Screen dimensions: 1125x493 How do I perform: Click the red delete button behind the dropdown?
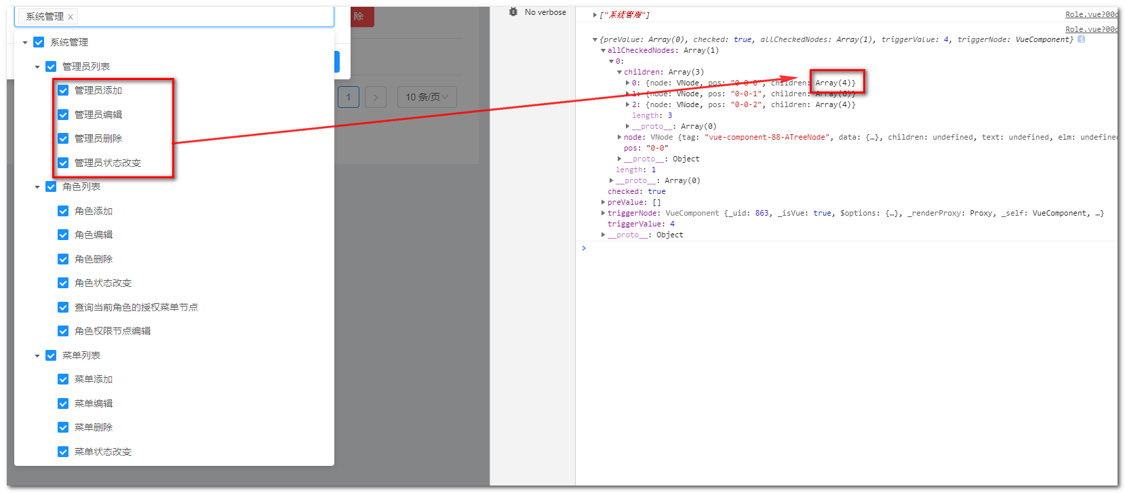(362, 17)
